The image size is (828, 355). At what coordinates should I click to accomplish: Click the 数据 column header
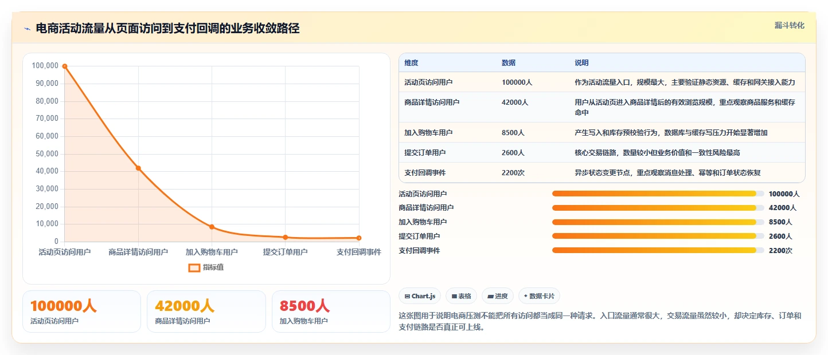click(508, 62)
